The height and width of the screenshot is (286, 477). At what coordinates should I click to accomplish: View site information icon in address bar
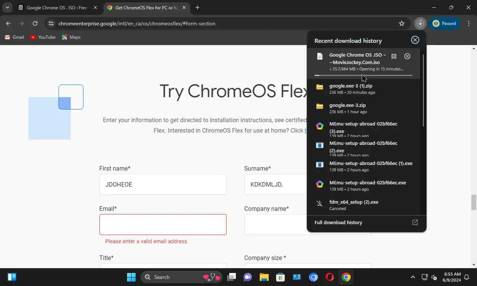click(51, 23)
